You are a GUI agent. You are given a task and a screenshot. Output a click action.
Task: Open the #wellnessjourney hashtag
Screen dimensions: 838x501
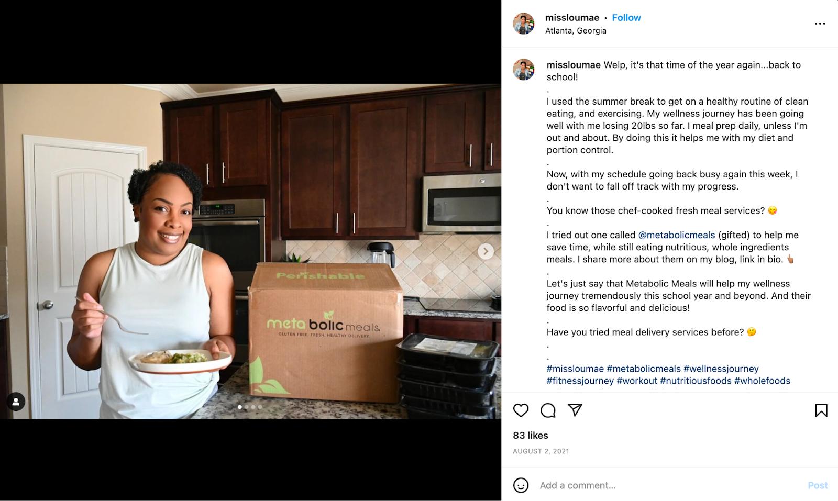721,369
